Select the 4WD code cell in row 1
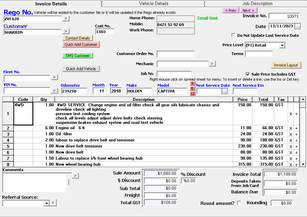This screenshot has height=217, width=307. coord(23,114)
